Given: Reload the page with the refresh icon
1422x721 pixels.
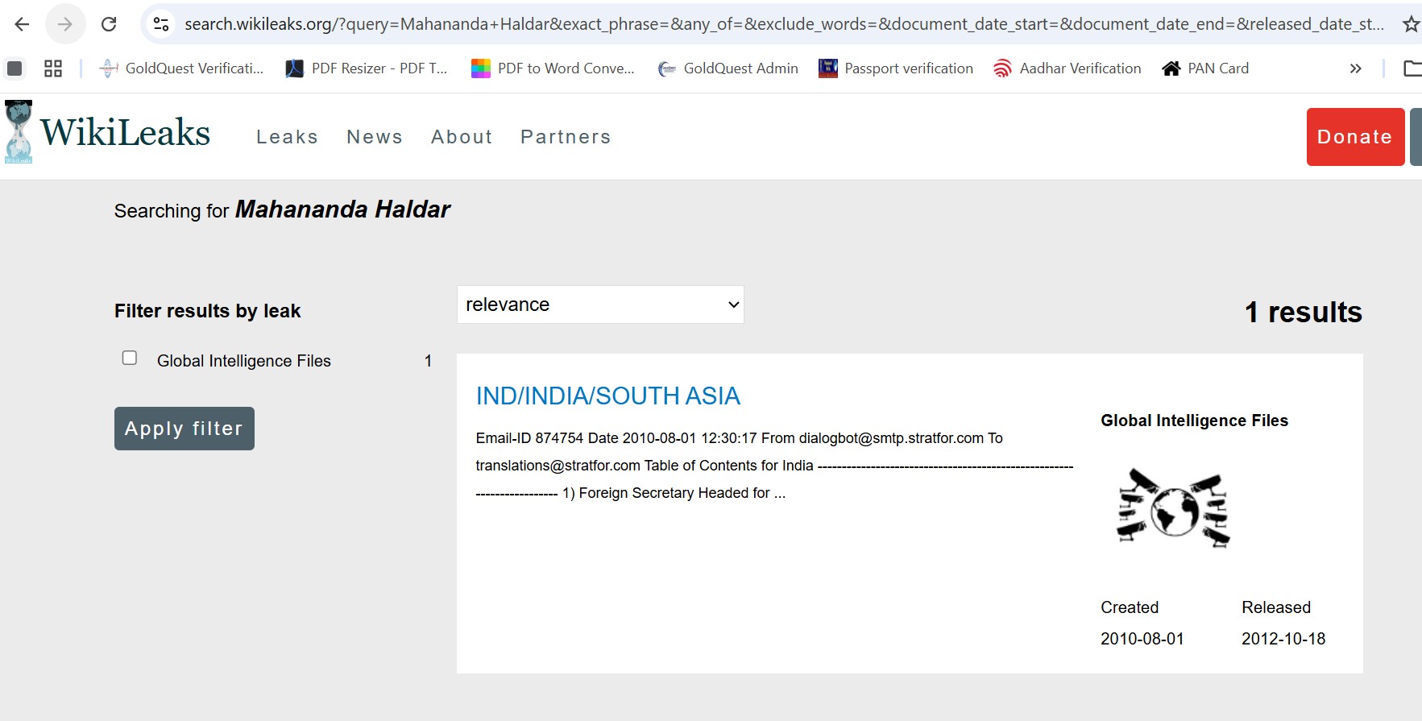Looking at the screenshot, I should (x=109, y=24).
